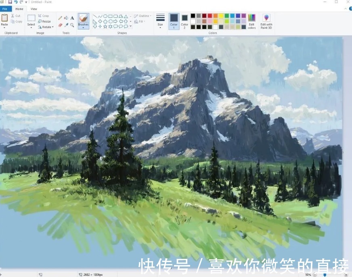Viewport: 352px width, 277px height.
Task: Click Undo in the quick access toolbar
Action: (16, 2)
